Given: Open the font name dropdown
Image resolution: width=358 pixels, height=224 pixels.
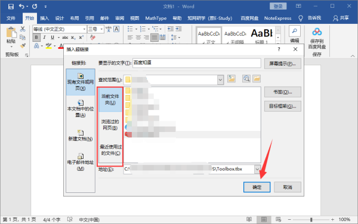Looking at the screenshot, I should pyautogui.click(x=84, y=29).
